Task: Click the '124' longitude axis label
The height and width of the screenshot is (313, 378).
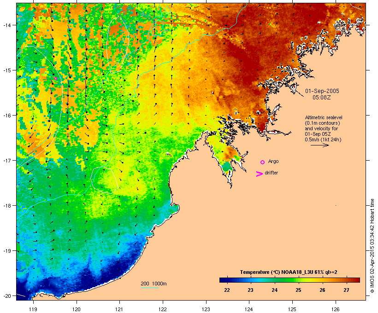Action: [x=249, y=309]
